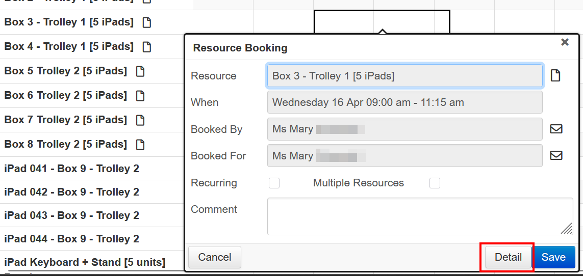This screenshot has height=276, width=583.
Task: Enable the Recurring checkbox
Action: 274,183
